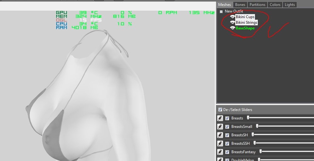Viewport: 314px width, 161px height.
Task: Select the New Outfit root item
Action: pos(234,11)
